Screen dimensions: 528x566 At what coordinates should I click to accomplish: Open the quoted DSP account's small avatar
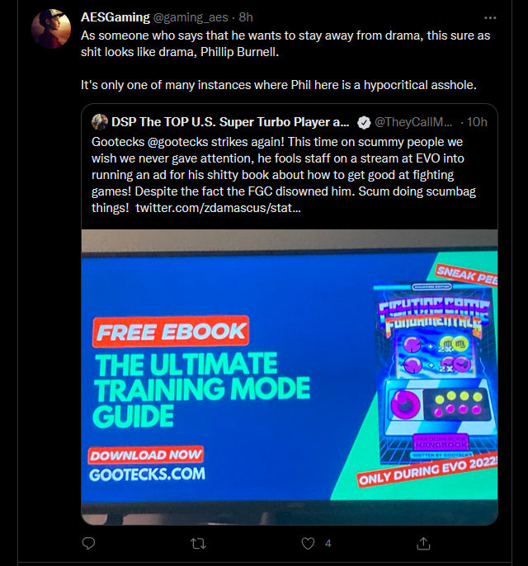click(100, 122)
